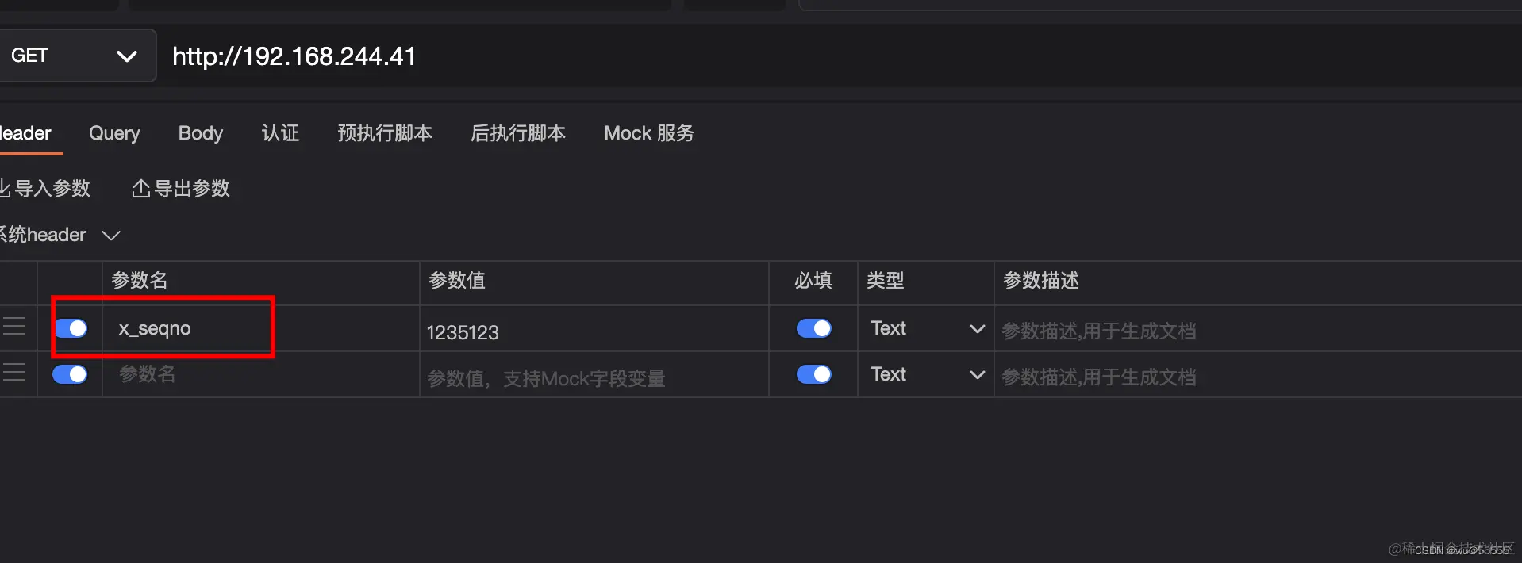The height and width of the screenshot is (563, 1522).
Task: Collapse the 系统header section
Action: click(111, 235)
